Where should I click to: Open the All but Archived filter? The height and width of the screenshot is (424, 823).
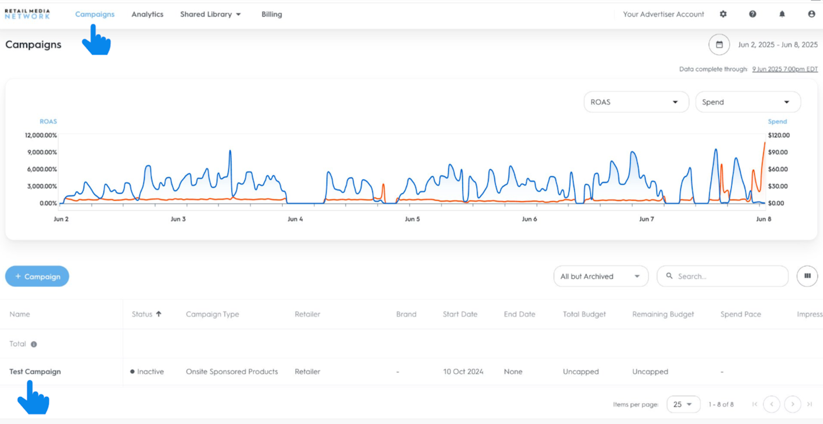point(601,277)
